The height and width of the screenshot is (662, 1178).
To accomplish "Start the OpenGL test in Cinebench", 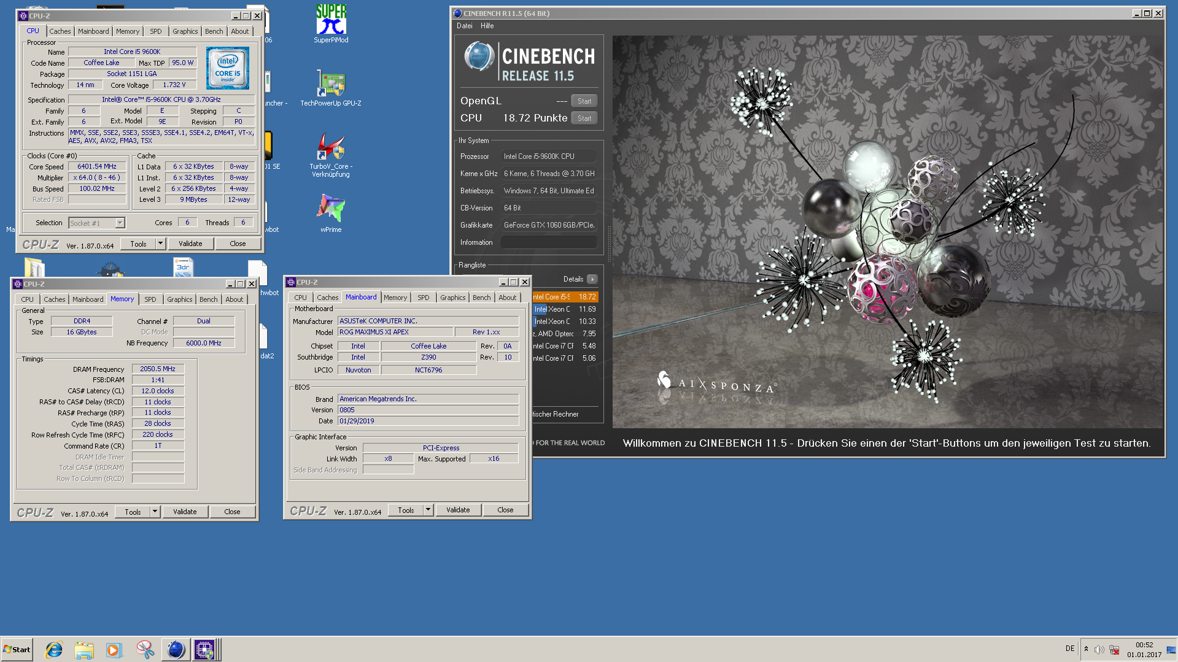I will click(x=584, y=101).
